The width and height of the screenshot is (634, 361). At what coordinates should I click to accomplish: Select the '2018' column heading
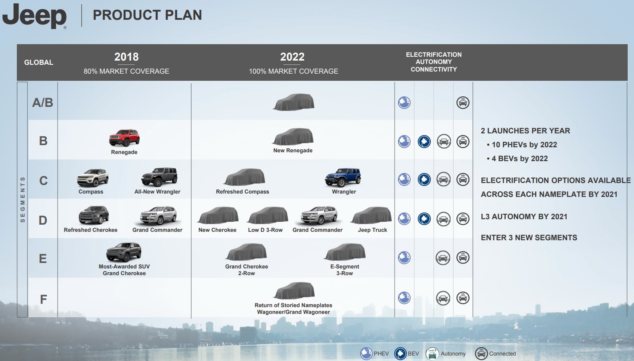126,57
